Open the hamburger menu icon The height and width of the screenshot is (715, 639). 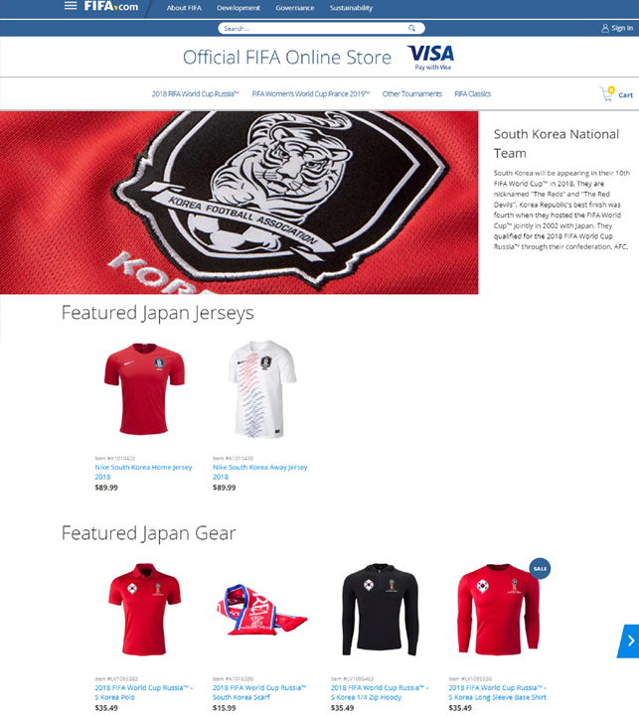71,6
